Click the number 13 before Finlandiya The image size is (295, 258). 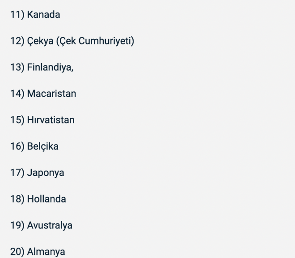tap(16, 68)
